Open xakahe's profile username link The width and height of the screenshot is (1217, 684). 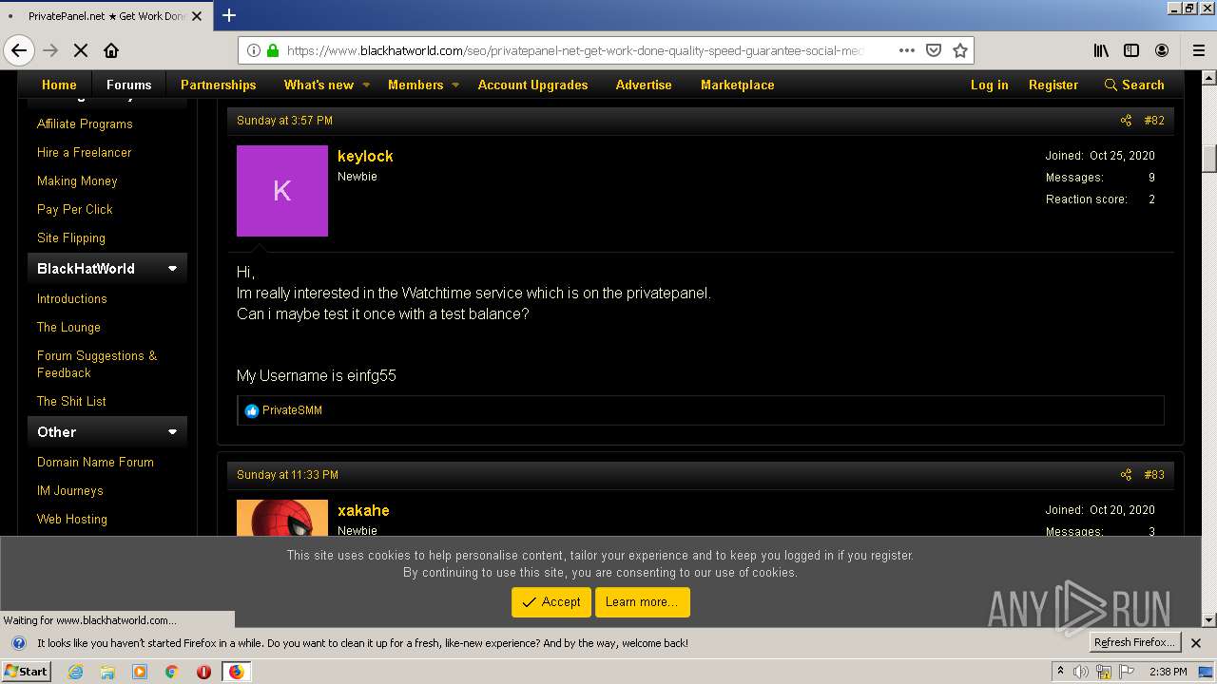click(363, 511)
